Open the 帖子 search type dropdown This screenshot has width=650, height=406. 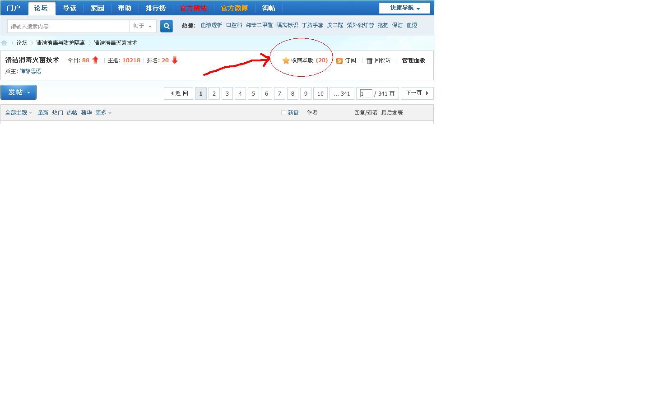pos(143,26)
